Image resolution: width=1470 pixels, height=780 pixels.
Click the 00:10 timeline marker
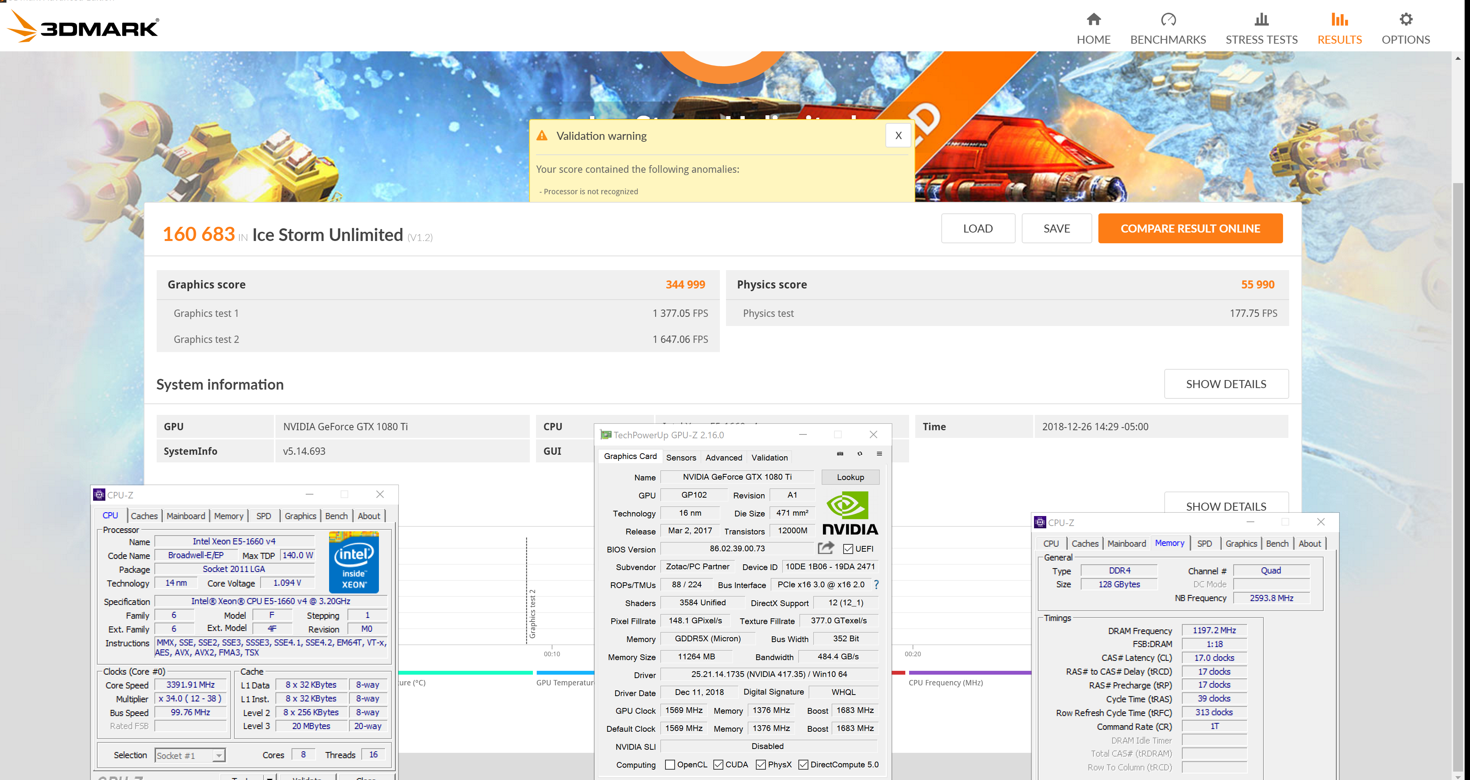pyautogui.click(x=552, y=654)
